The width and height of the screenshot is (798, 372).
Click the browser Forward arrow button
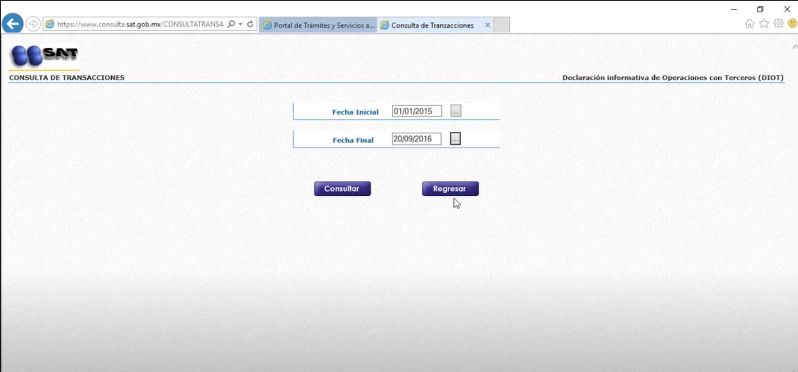[33, 24]
